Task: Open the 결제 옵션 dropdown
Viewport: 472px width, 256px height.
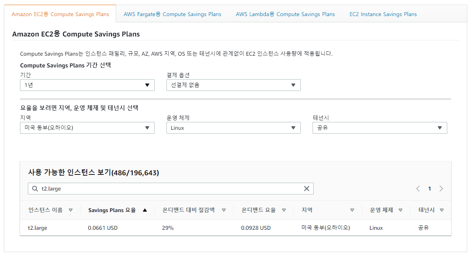Action: (x=233, y=85)
